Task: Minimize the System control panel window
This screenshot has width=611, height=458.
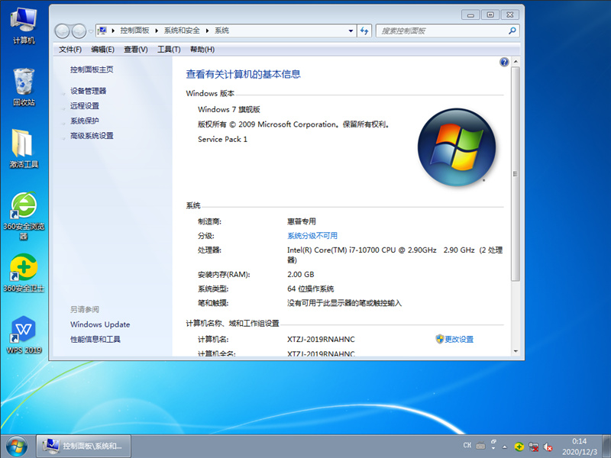Action: click(470, 15)
